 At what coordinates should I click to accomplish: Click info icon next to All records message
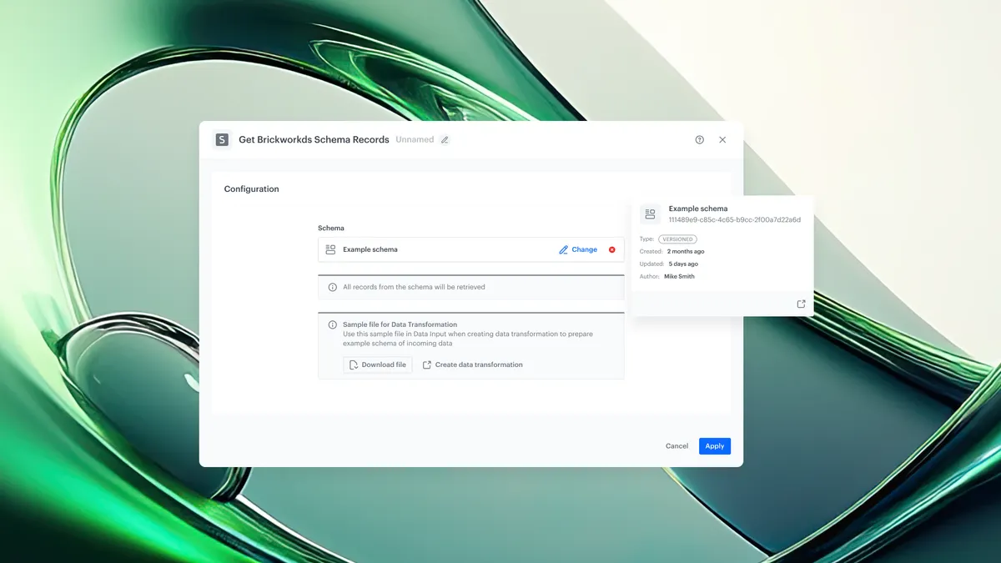point(333,287)
